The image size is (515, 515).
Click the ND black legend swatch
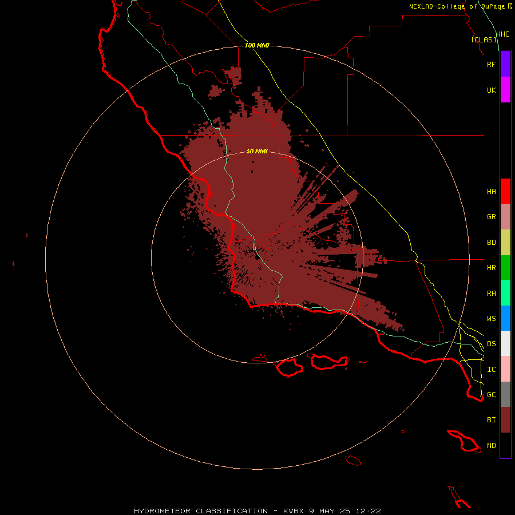click(x=505, y=445)
